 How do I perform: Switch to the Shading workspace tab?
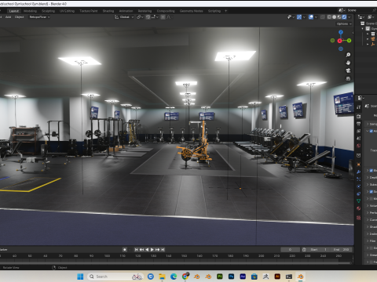click(x=108, y=11)
